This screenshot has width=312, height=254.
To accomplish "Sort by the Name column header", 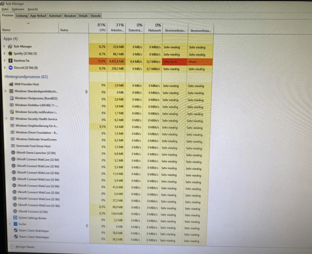I will pos(30,27).
